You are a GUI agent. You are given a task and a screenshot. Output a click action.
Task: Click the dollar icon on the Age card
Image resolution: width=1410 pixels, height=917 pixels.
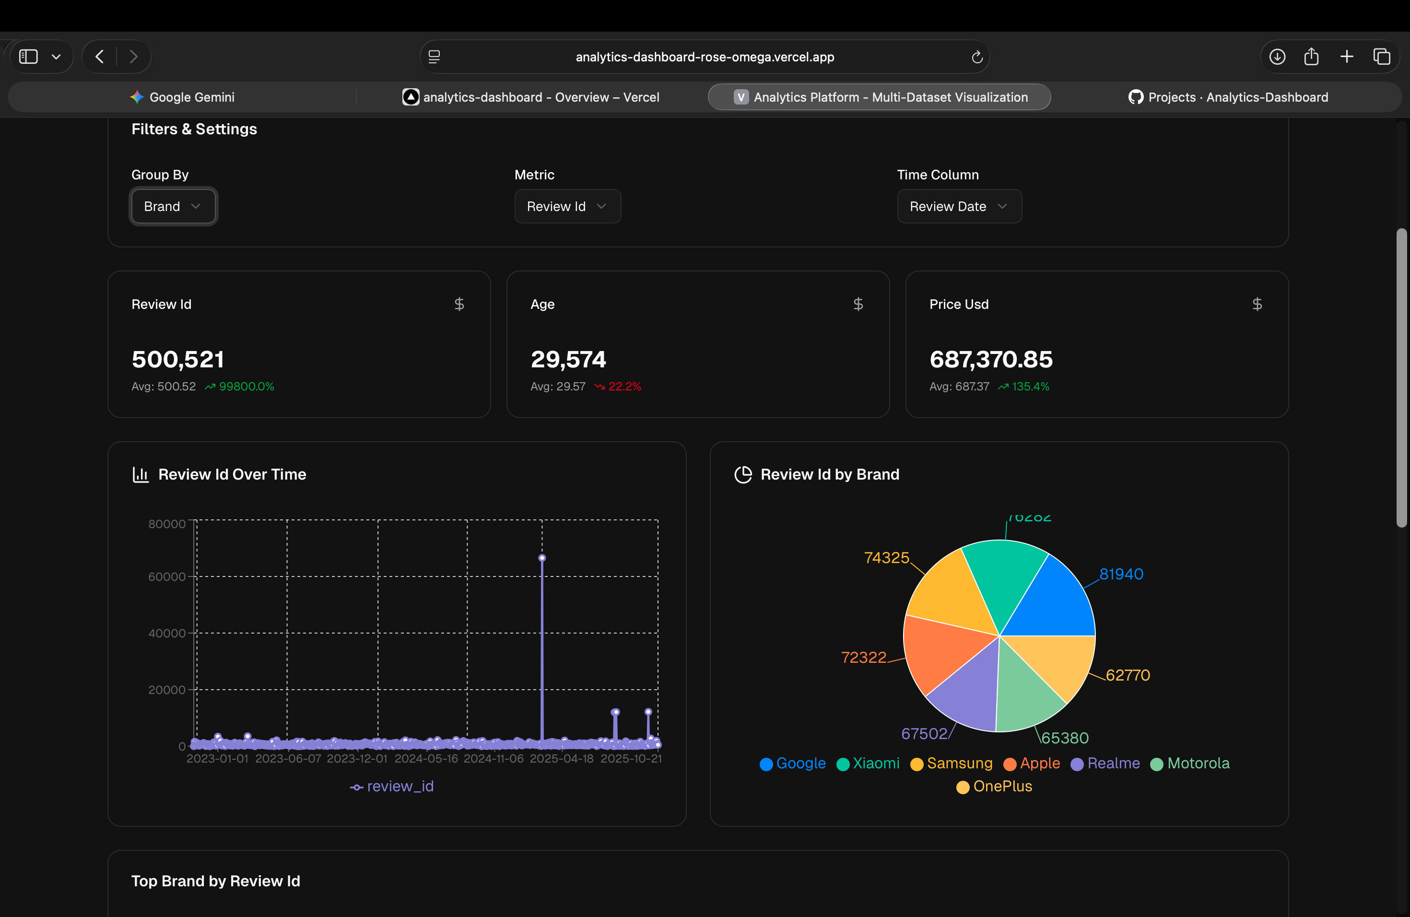(x=858, y=304)
